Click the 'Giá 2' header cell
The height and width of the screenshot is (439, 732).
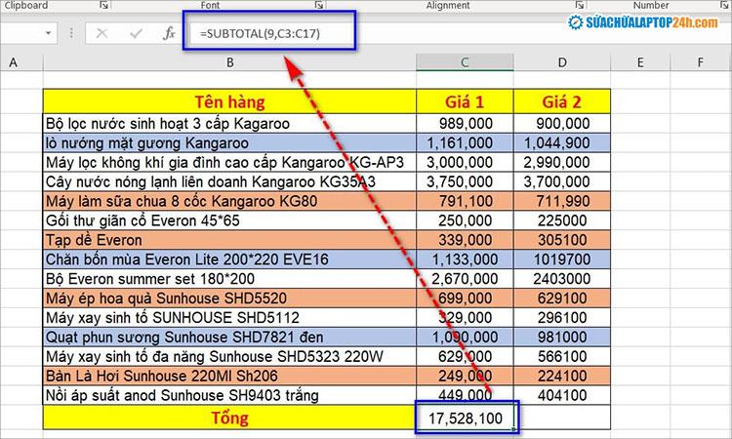click(562, 101)
